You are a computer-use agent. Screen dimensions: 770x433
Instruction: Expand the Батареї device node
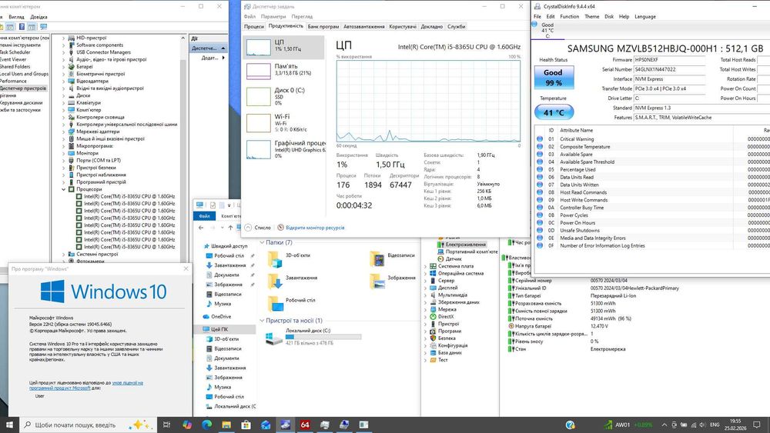tap(63, 67)
